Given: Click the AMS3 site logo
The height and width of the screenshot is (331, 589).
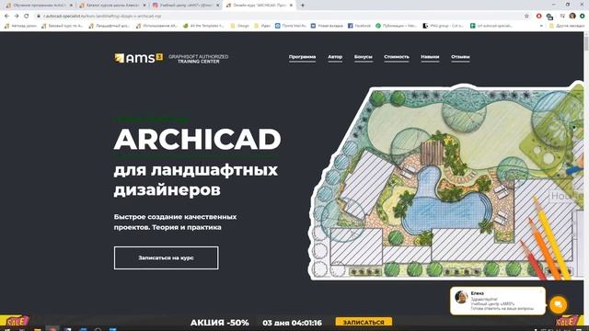Looking at the screenshot, I should click(x=138, y=58).
